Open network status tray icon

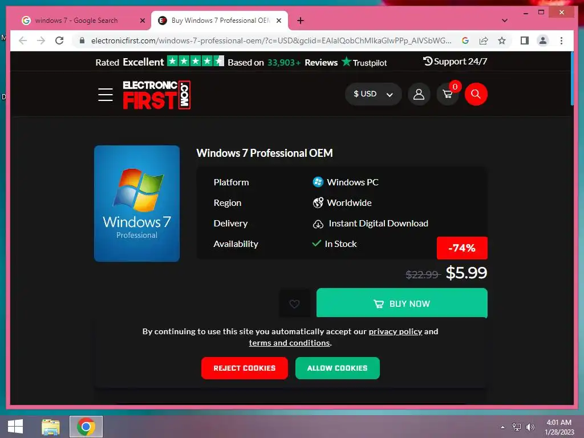tap(517, 427)
